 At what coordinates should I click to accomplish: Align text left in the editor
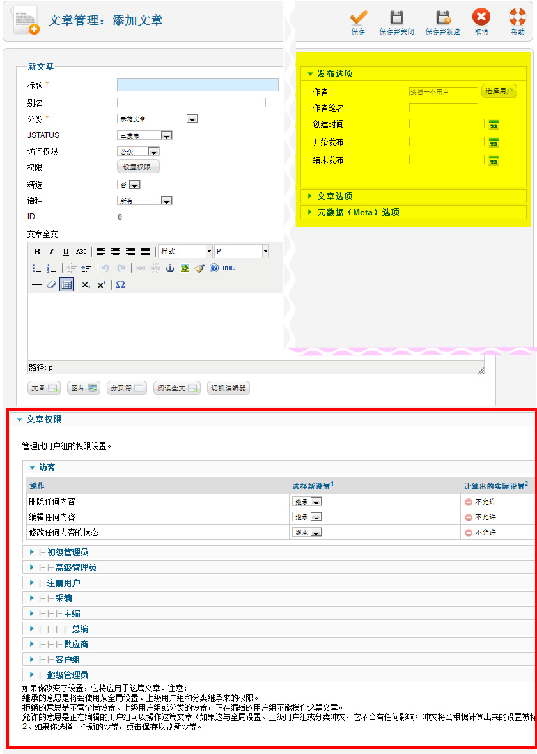pos(100,252)
